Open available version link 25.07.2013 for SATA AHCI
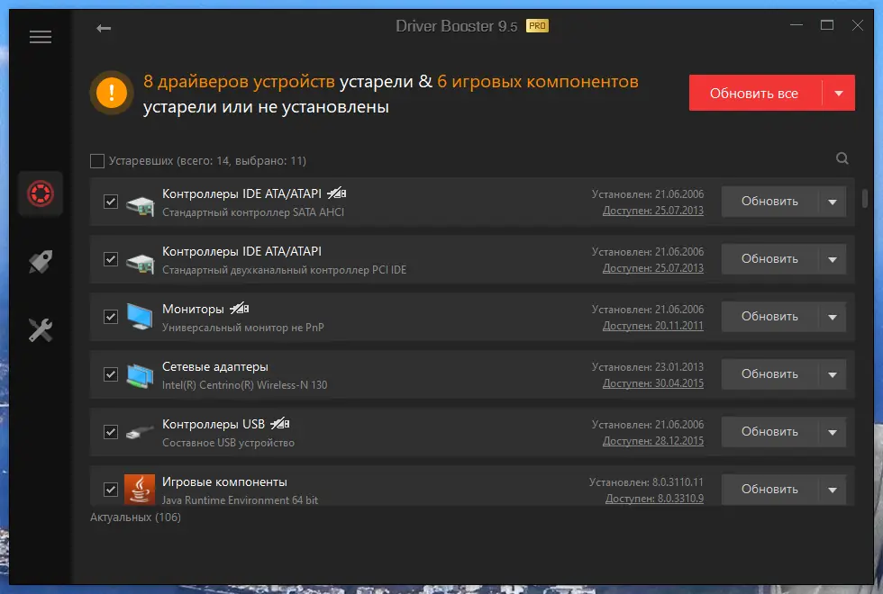Image resolution: width=883 pixels, height=594 pixels. click(x=653, y=211)
